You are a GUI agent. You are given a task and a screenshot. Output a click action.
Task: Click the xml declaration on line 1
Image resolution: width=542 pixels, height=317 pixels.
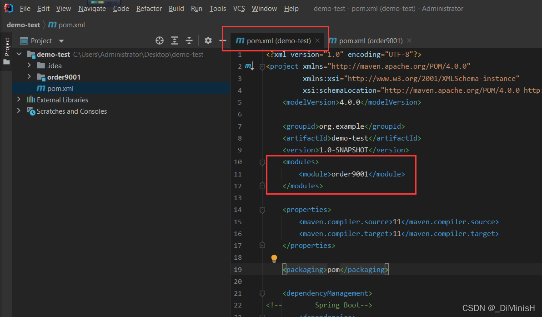(344, 55)
